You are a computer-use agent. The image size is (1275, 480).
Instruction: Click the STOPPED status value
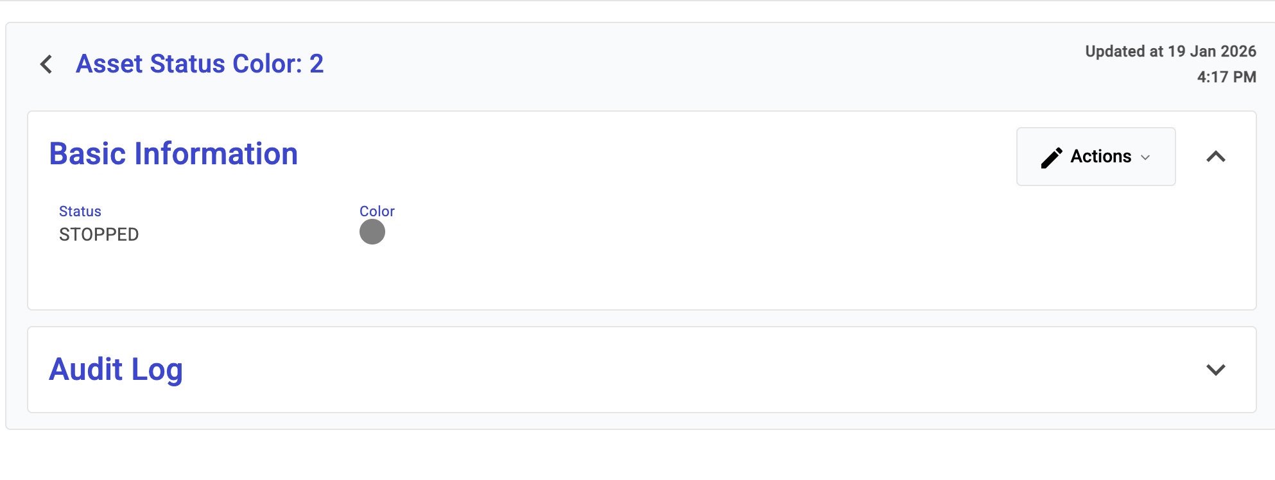pos(99,234)
